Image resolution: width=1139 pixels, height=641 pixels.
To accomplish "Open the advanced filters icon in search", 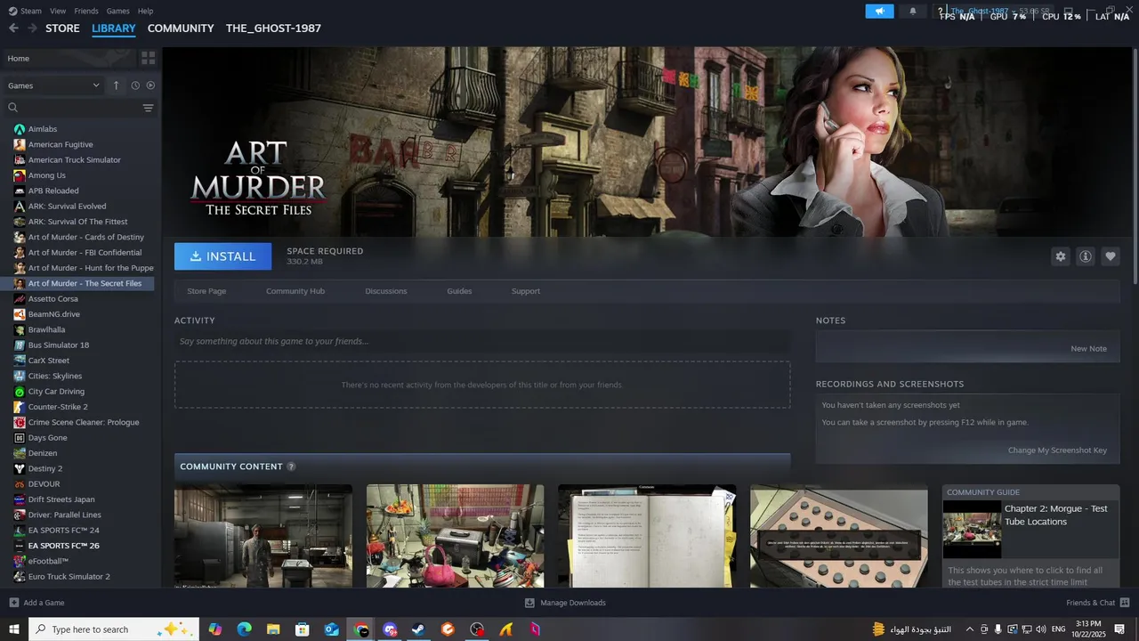I will pyautogui.click(x=148, y=108).
